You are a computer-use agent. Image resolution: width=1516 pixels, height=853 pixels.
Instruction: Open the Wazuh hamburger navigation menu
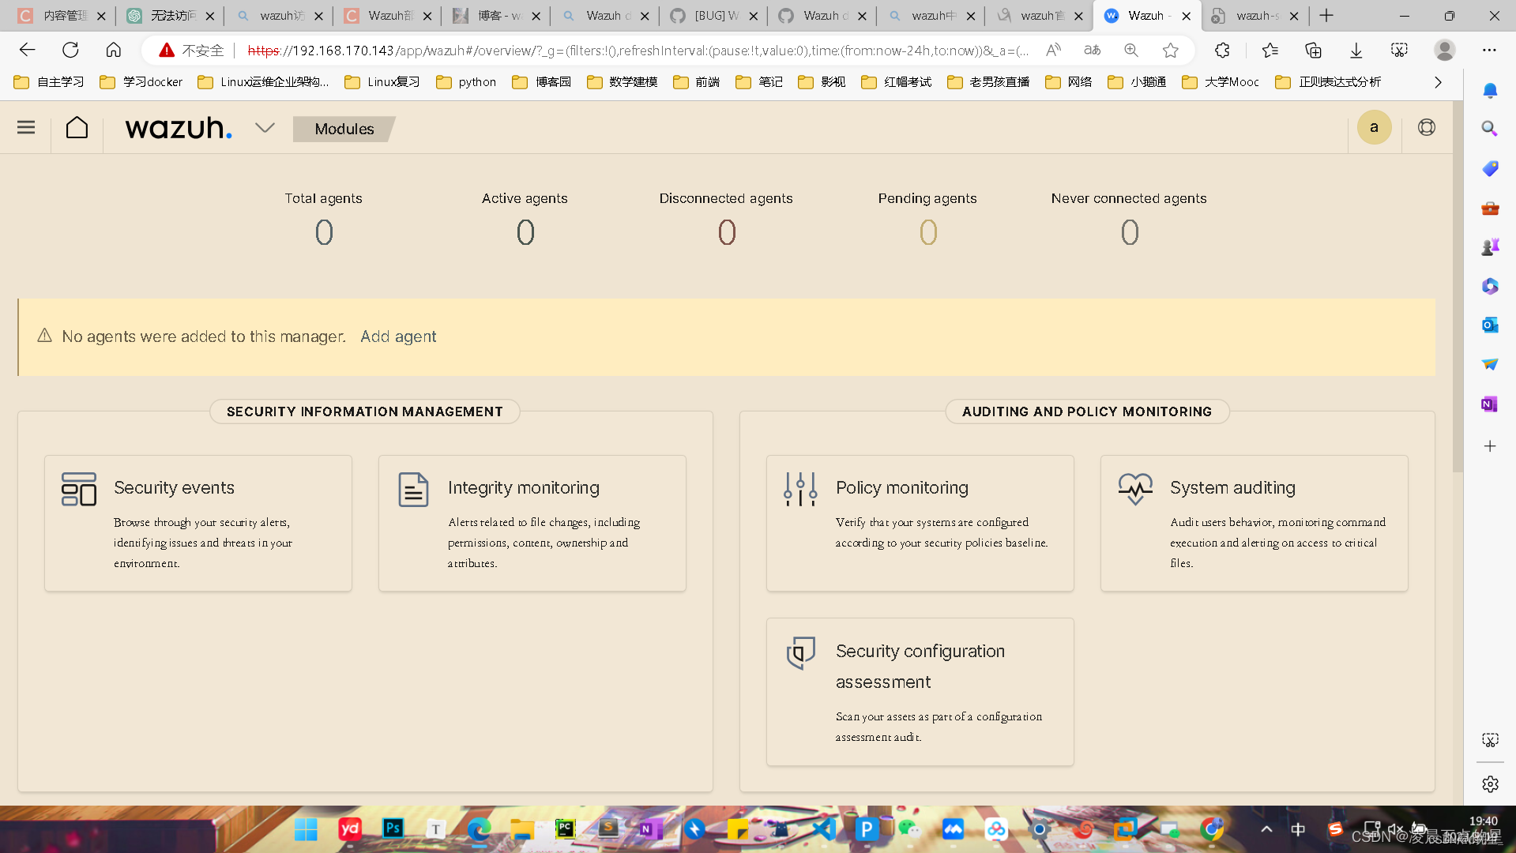click(26, 127)
